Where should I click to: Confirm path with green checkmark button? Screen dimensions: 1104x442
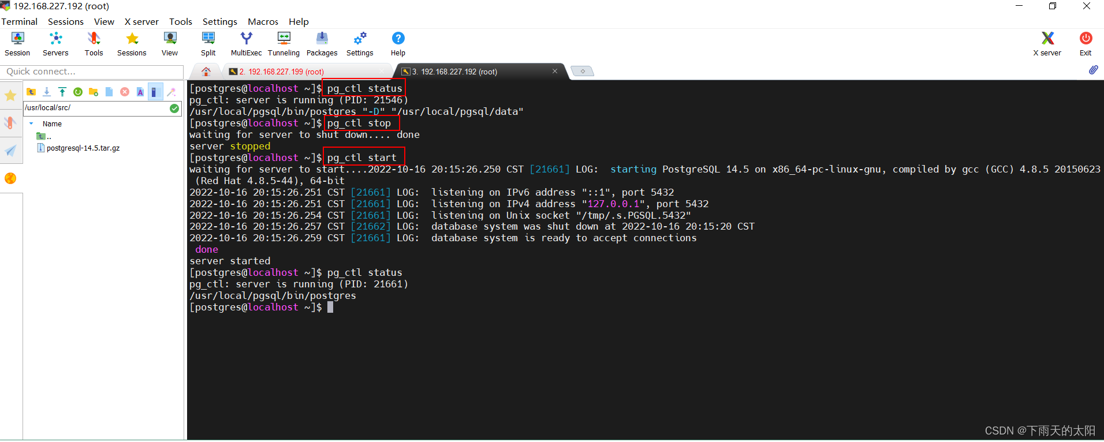coord(174,108)
